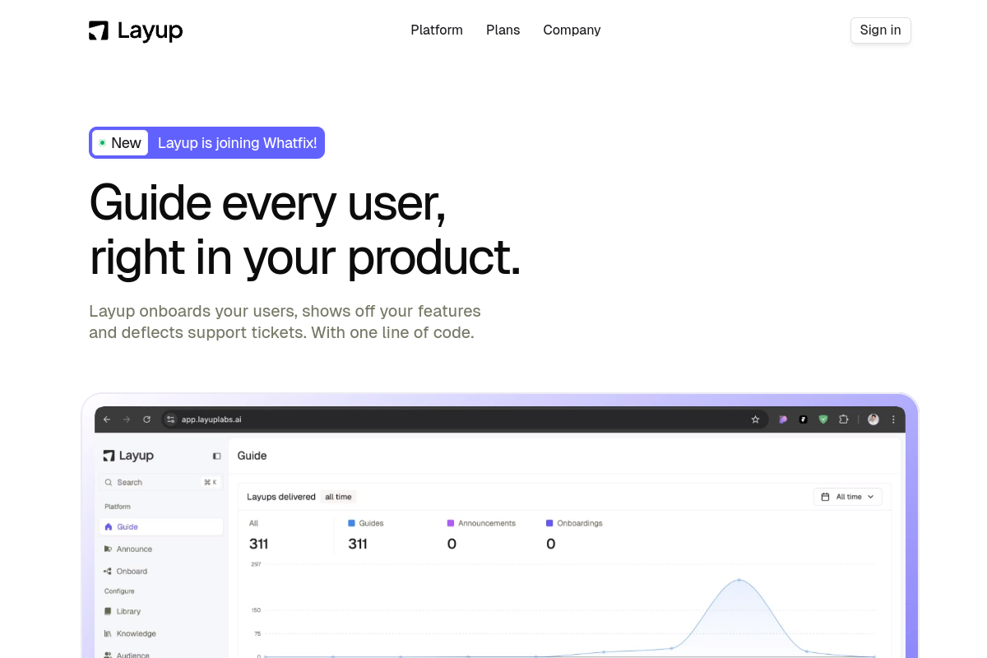Click the 'All' total label above 311

point(253,523)
